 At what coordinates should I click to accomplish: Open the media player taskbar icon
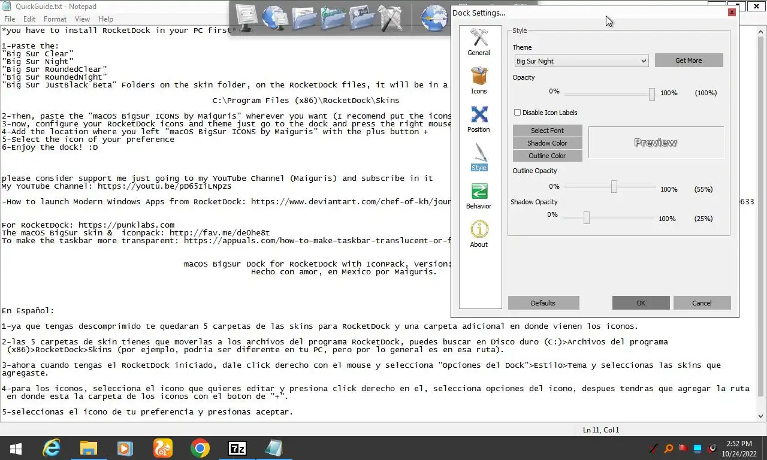click(125, 448)
